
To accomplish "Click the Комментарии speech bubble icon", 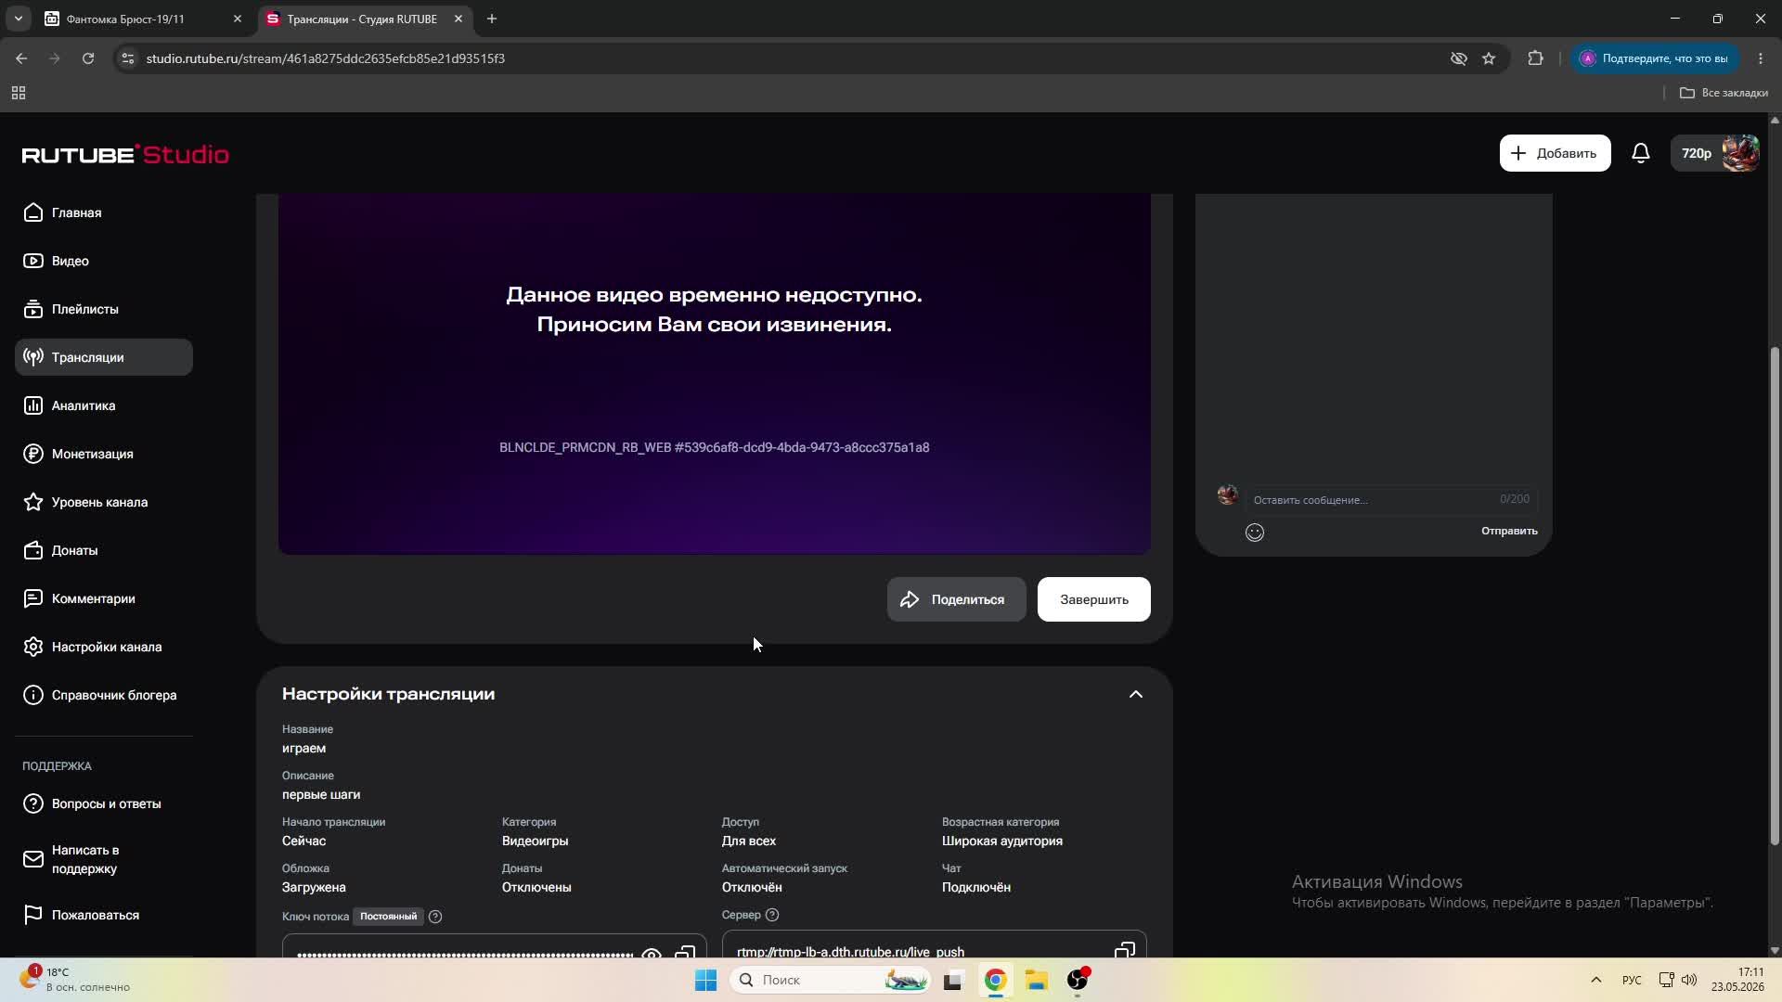I will 33,598.
